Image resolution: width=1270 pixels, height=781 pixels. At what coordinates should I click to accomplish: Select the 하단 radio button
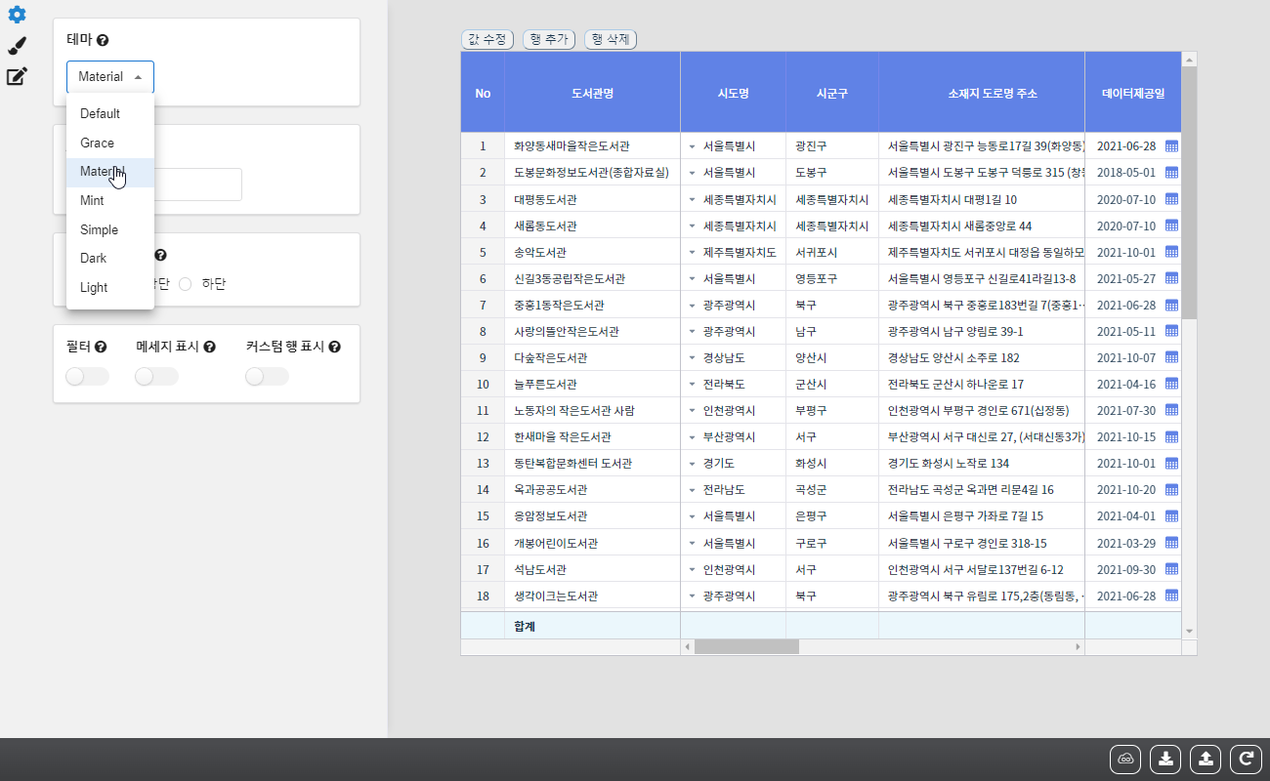185,284
